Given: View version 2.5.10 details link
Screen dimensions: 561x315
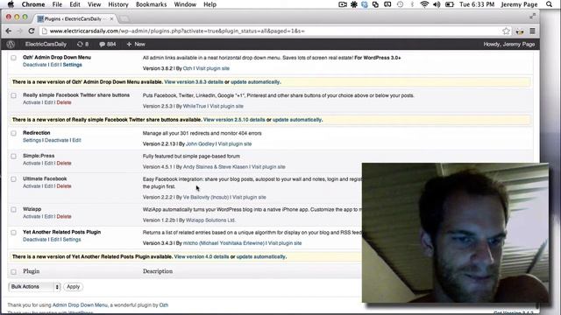Looking at the screenshot, I should tap(234, 120).
